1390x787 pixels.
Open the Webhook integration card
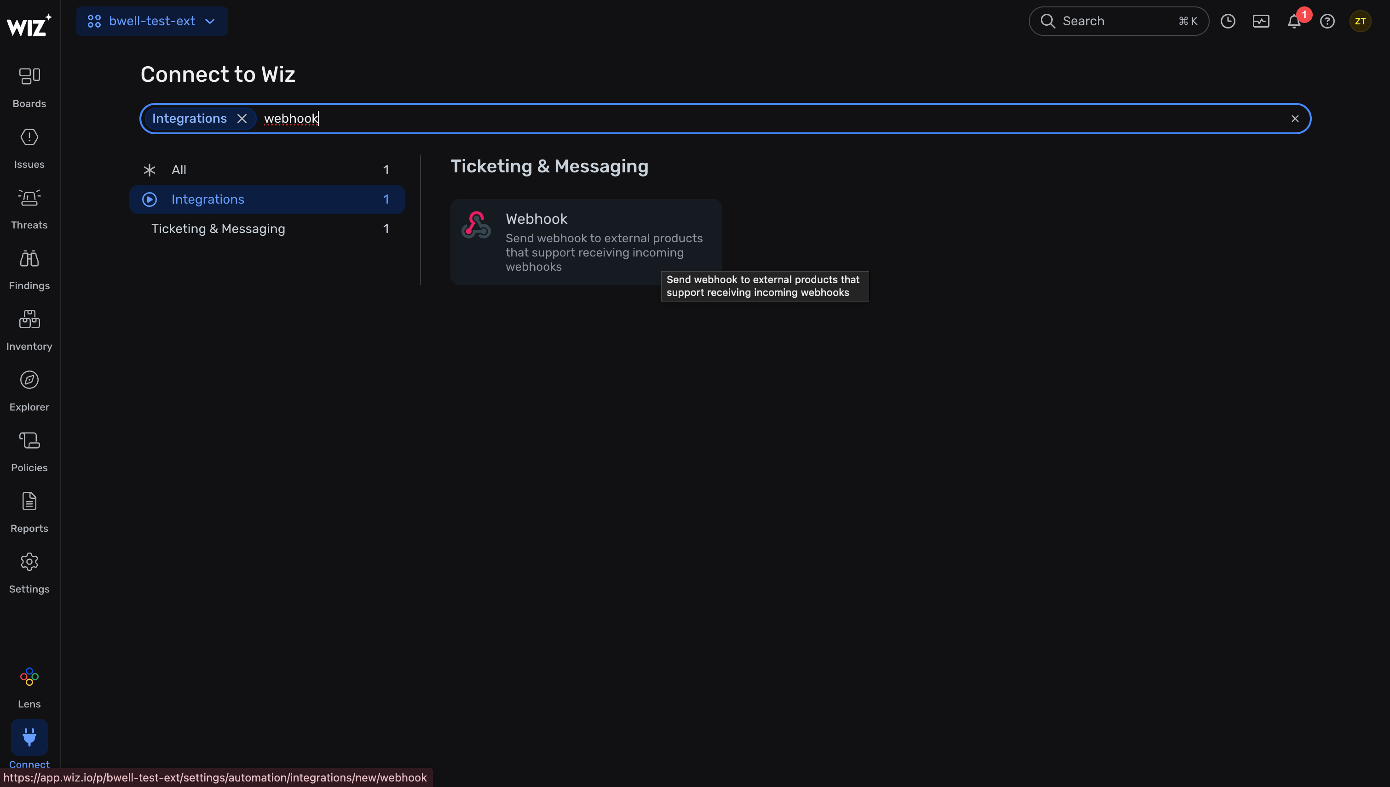(586, 242)
